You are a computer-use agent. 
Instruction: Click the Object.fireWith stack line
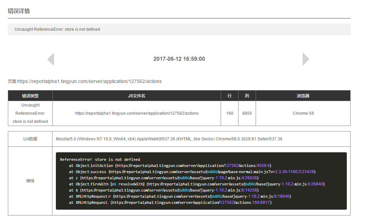pyautogui.click(x=197, y=184)
